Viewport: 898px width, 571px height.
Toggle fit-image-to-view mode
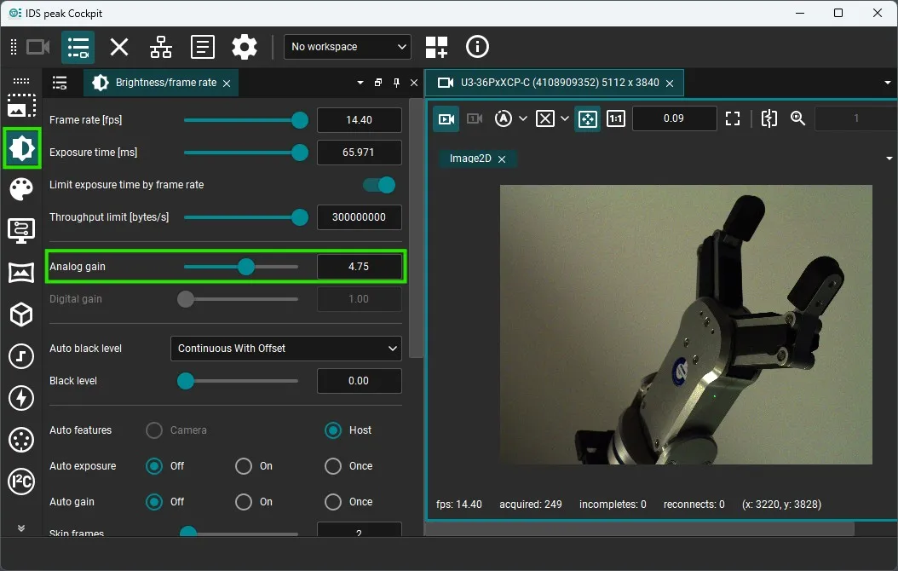click(x=587, y=118)
